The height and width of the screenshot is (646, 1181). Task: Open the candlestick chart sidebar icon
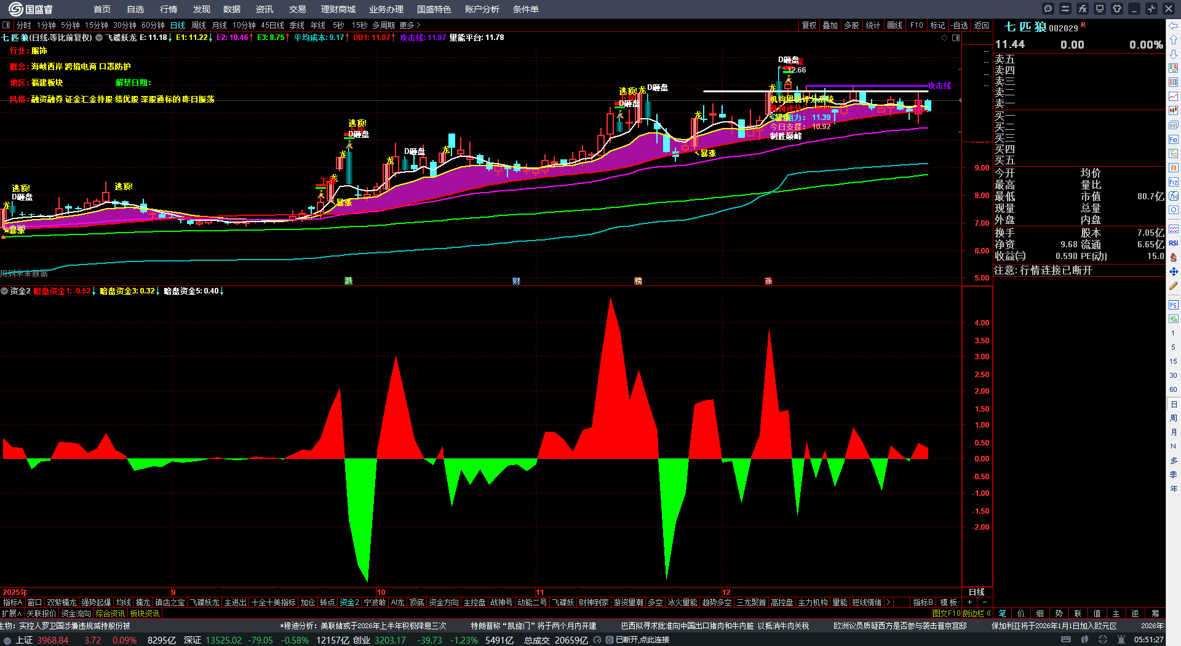point(1174,111)
